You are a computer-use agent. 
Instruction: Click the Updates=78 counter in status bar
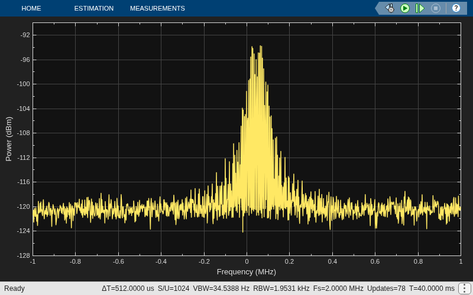pos(386,289)
